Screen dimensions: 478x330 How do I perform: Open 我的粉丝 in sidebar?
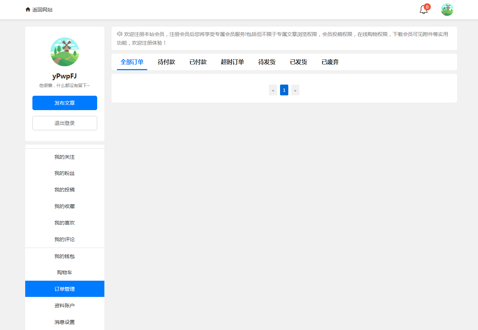click(x=65, y=173)
